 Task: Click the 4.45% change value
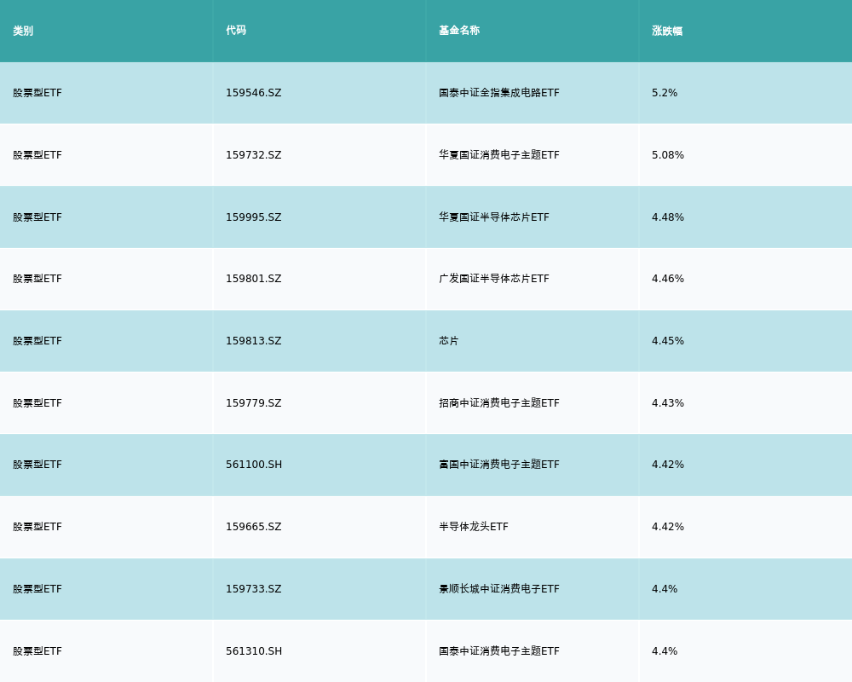(668, 341)
